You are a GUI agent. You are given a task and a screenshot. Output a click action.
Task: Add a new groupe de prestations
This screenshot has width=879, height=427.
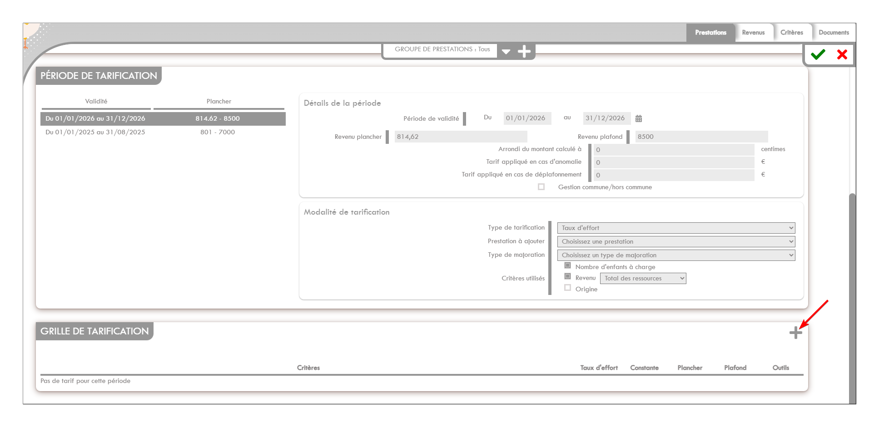tap(524, 51)
